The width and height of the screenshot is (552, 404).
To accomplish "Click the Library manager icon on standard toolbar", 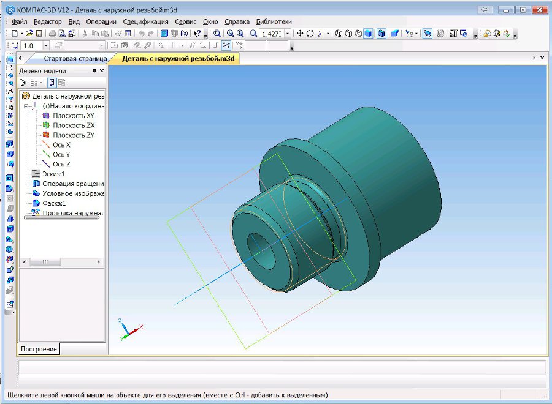I will pos(164,34).
